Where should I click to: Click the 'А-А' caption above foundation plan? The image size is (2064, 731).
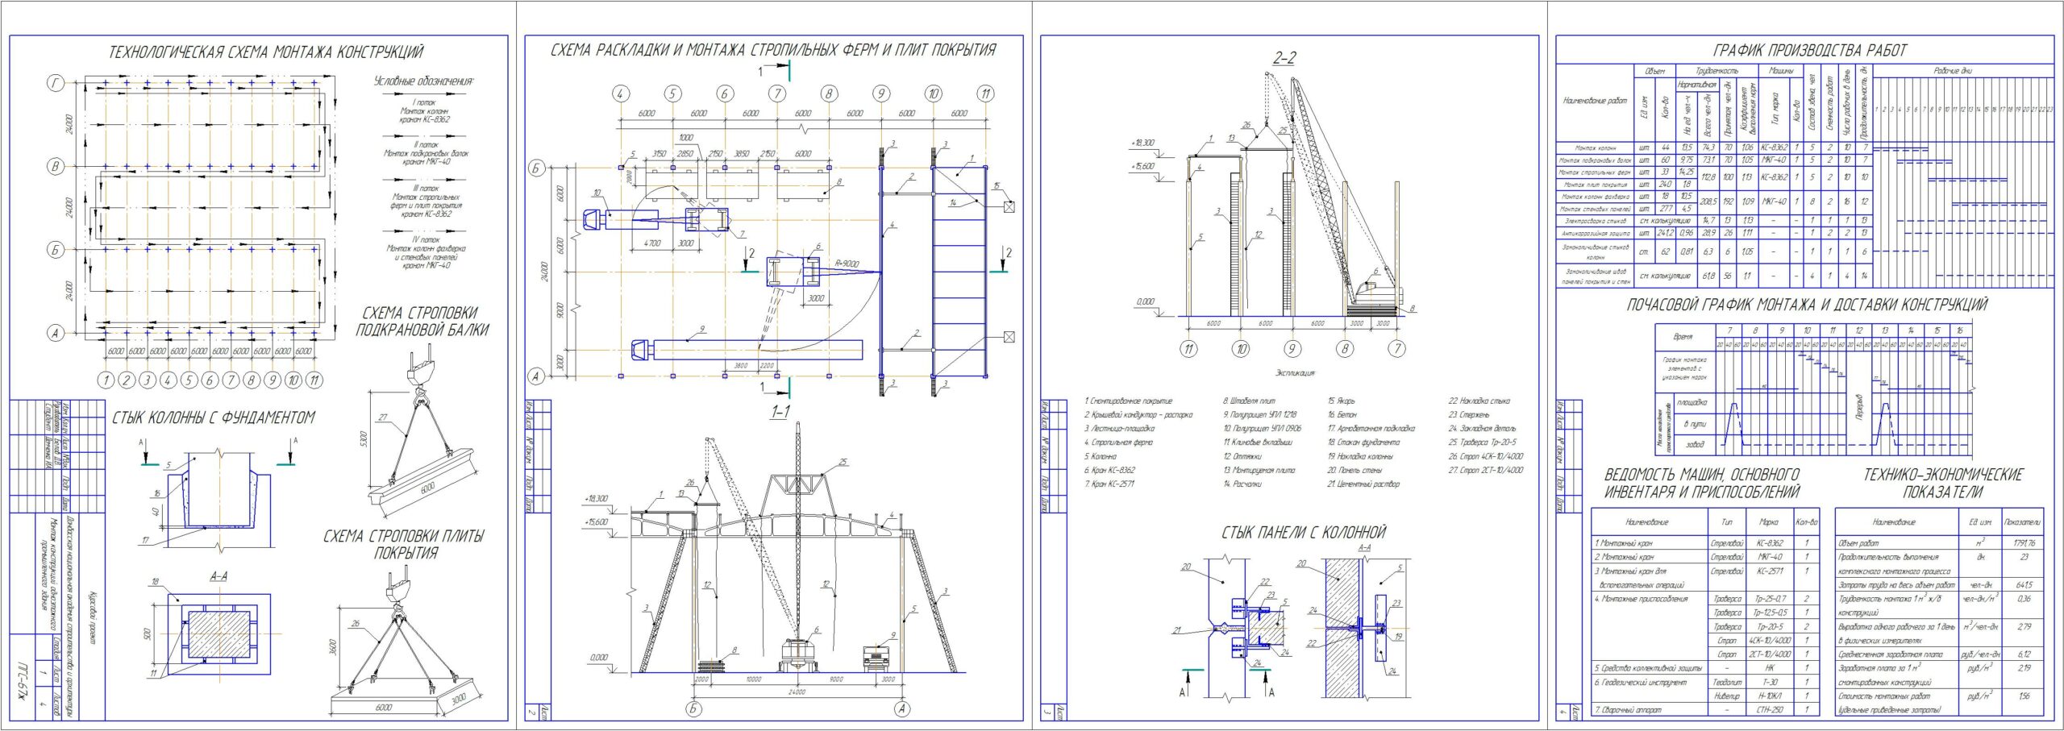[218, 576]
